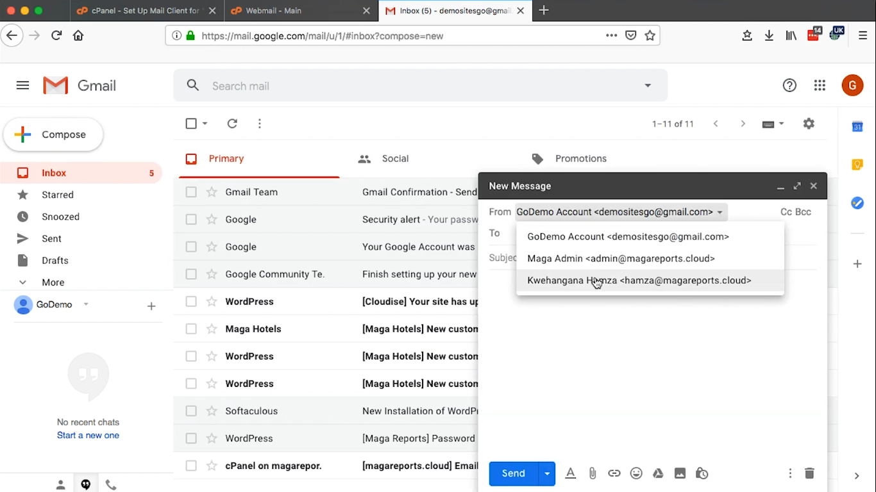The height and width of the screenshot is (492, 876).
Task: Open Google Calendar side panel
Action: [x=857, y=127]
